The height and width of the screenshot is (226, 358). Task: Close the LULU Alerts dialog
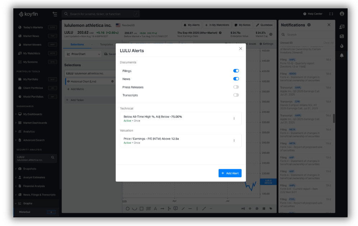pos(241,48)
